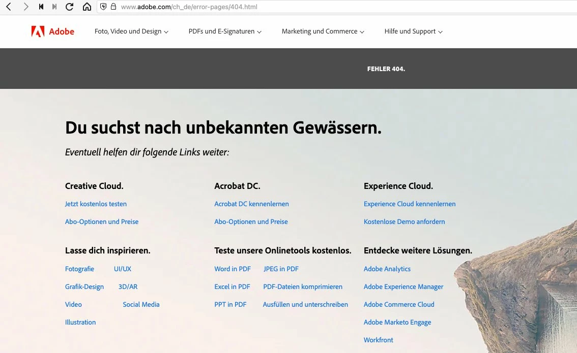Open Experience Cloud kennenlernen link
Viewport: 577px width, 353px height.
410,204
